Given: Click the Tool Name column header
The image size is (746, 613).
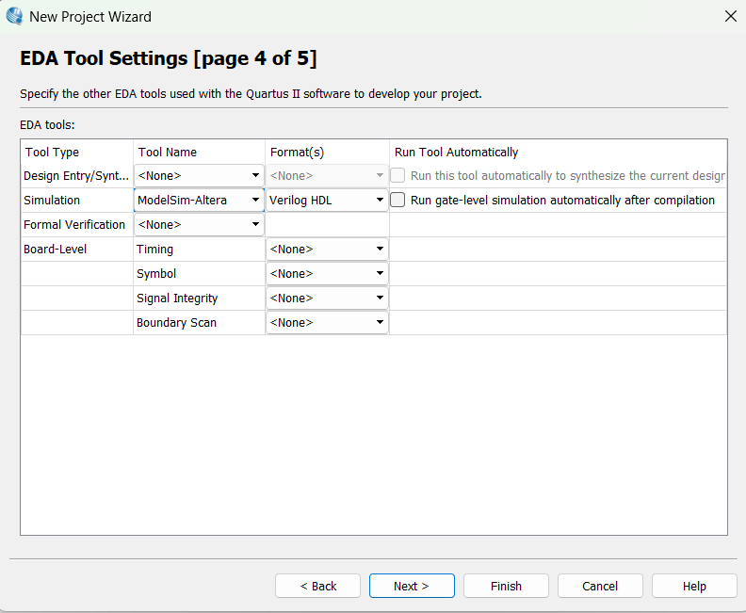Looking at the screenshot, I should tap(199, 153).
